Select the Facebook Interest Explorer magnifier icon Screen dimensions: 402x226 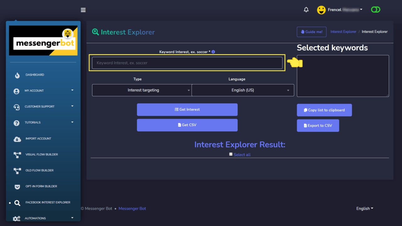click(x=17, y=202)
